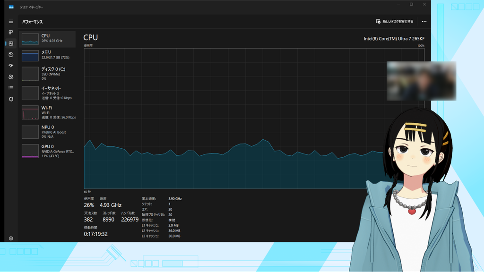Screen dimensions: 484x272
Task: Click the blurred webcam overlay thumbnail
Action: coord(421,81)
